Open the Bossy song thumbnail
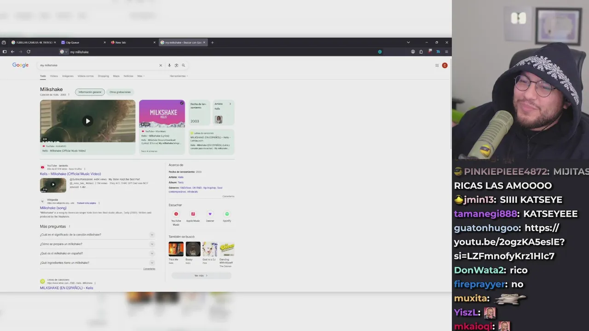The width and height of the screenshot is (589, 331). click(x=193, y=249)
